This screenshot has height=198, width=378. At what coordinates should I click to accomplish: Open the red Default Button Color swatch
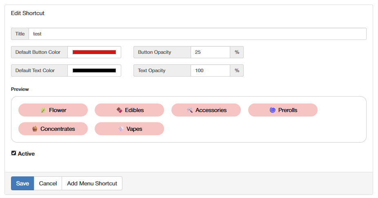94,52
